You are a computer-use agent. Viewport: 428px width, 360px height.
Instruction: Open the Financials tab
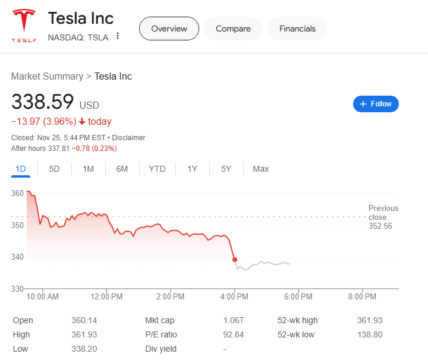tap(297, 29)
